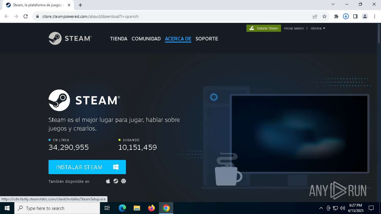Open File Explorer from the taskbar
The width and height of the screenshot is (381, 214).
pos(137,208)
